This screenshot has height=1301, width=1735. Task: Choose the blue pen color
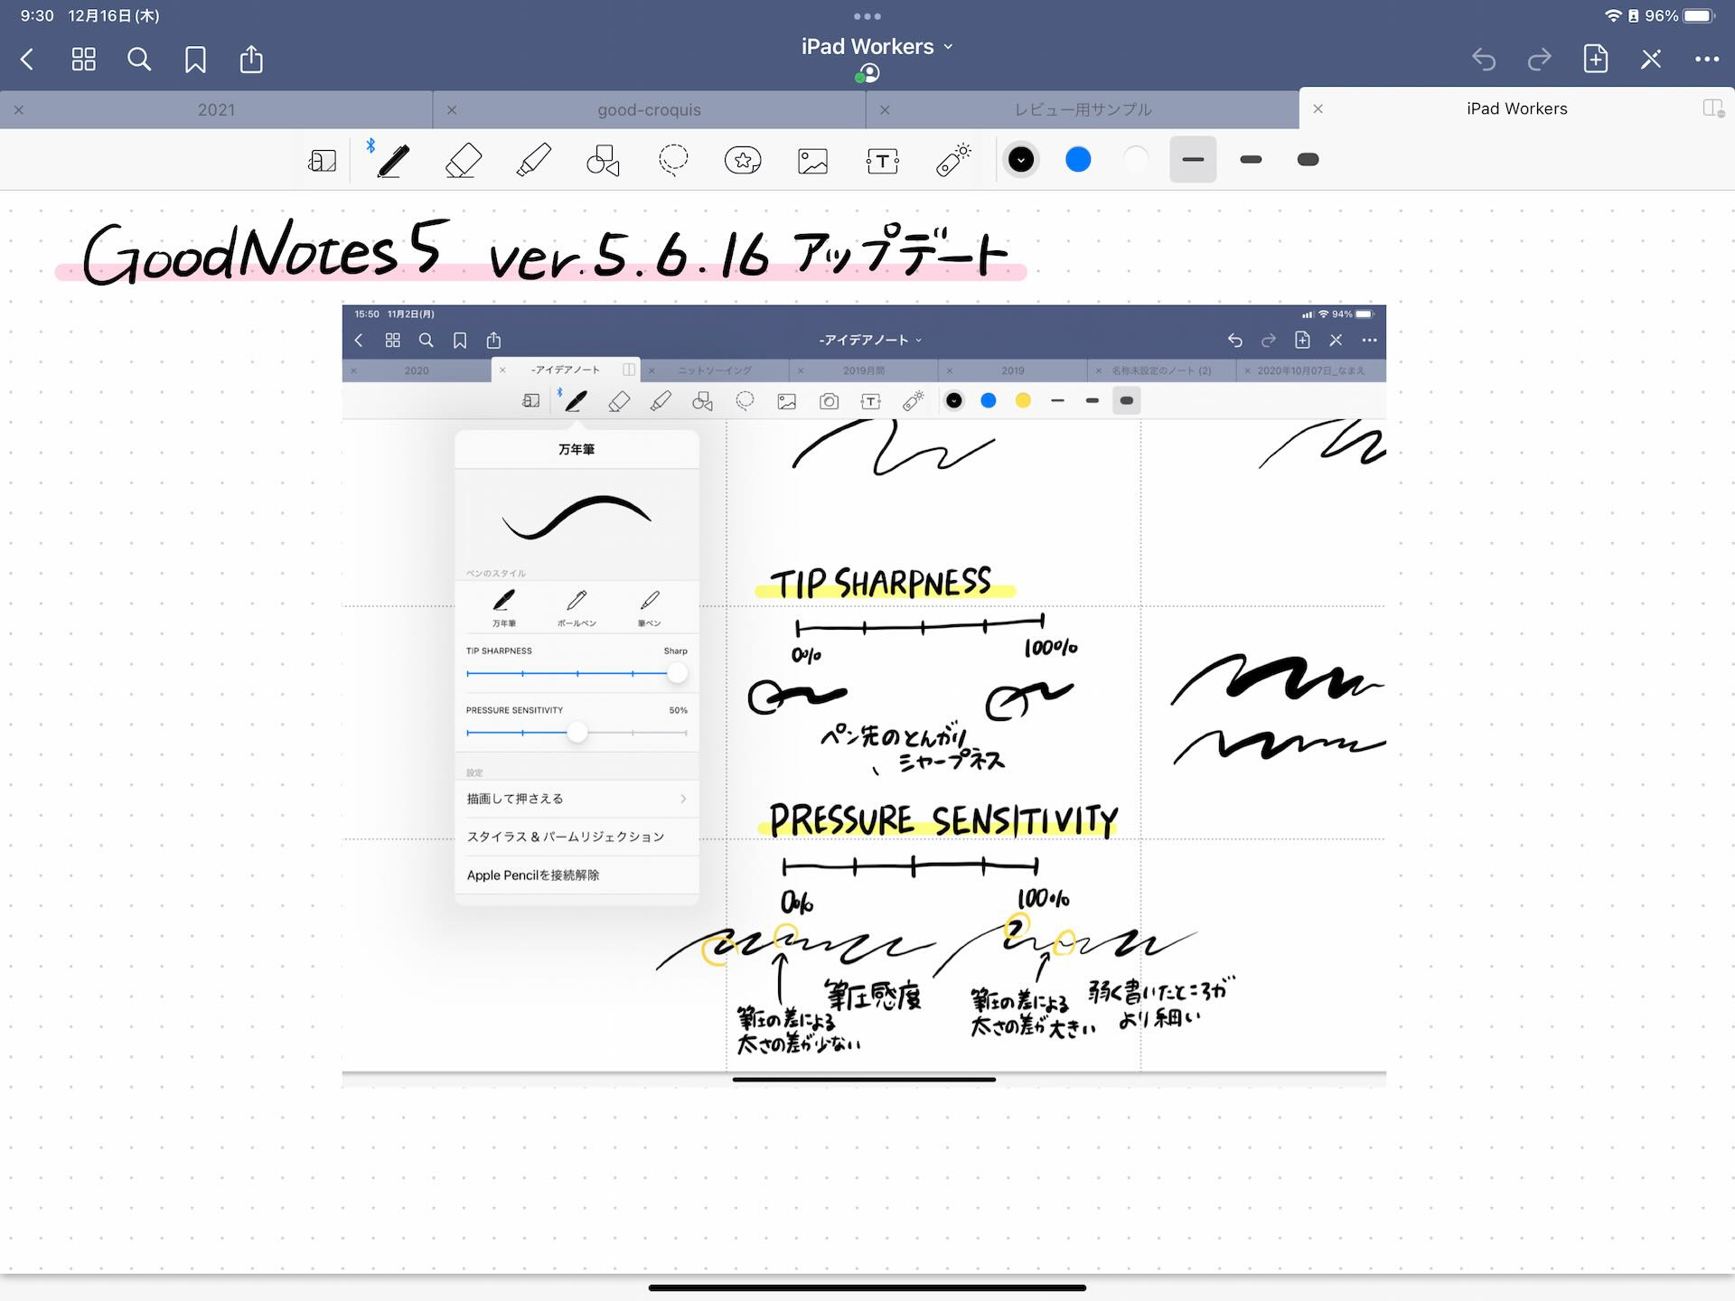(x=1078, y=160)
